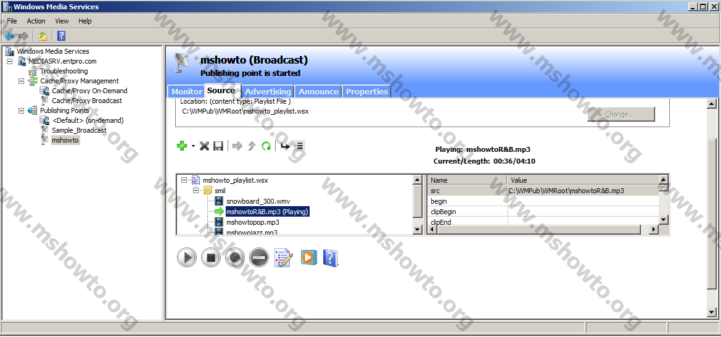Screen dimensions: 721x337
Task: Collapse the Cache/Proxy Management node
Action: pos(21,81)
